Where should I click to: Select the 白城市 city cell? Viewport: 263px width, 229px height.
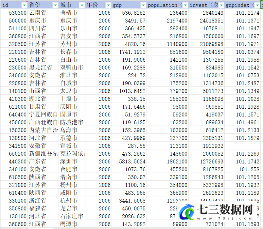[72, 83]
